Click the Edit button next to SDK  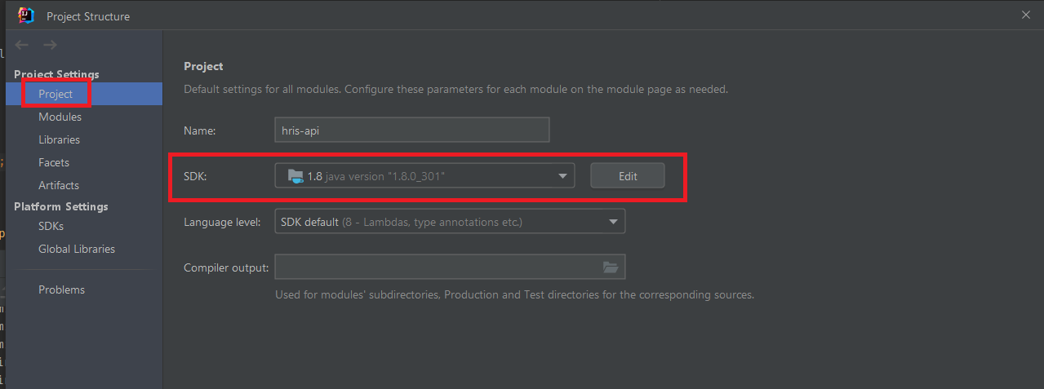[628, 175]
